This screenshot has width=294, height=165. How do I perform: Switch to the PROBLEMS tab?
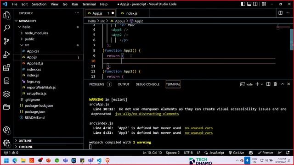[x=100, y=84]
